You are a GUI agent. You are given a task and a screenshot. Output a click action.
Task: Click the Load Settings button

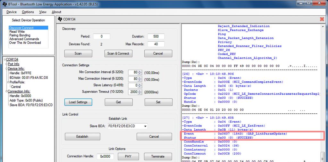click(x=78, y=102)
